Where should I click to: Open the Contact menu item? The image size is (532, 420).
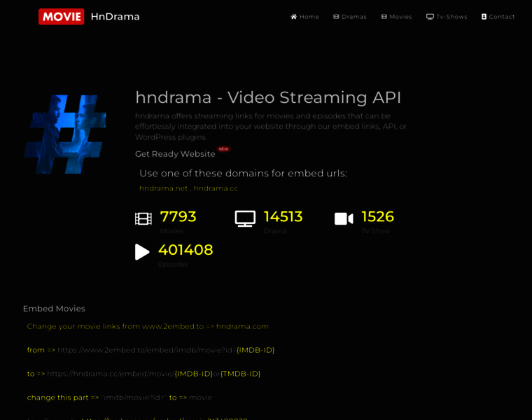click(x=498, y=17)
